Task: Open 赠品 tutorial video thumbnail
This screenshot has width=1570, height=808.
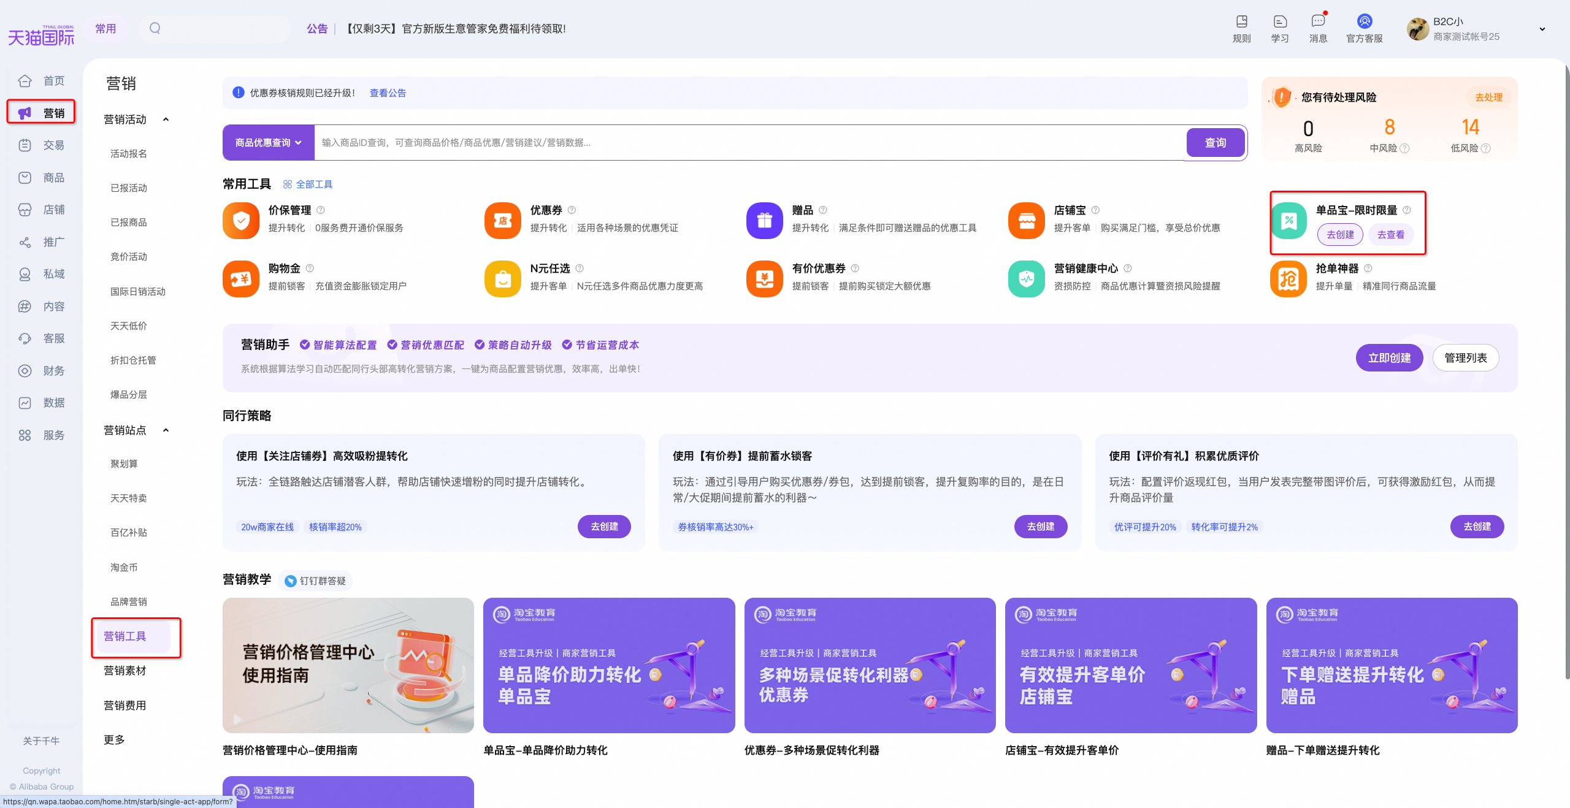Action: point(1392,665)
